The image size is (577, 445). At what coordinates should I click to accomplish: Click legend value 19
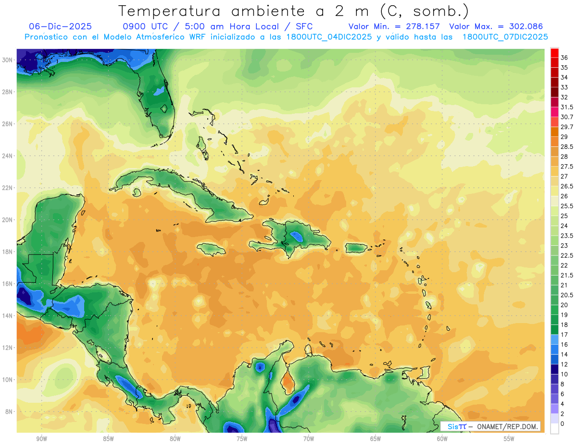564,315
